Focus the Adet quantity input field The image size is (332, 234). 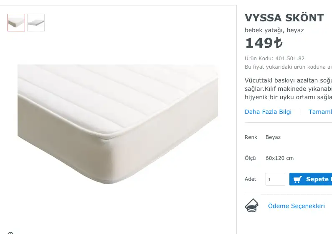[275, 179]
